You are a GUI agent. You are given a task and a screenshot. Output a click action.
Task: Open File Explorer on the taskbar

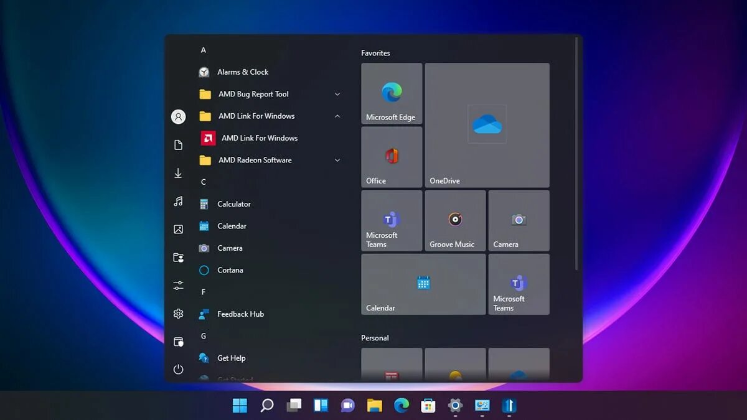[x=374, y=406]
